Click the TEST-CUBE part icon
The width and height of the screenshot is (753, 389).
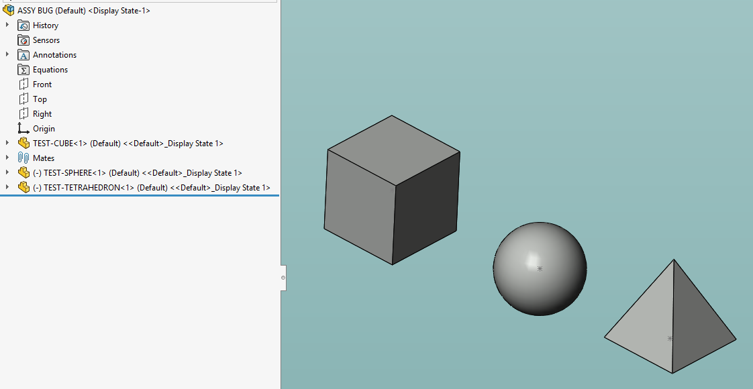pyautogui.click(x=23, y=144)
